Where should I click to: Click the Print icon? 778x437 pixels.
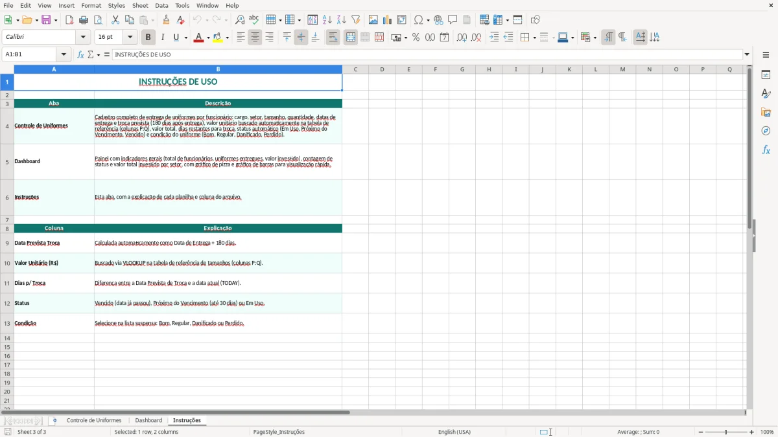[83, 20]
